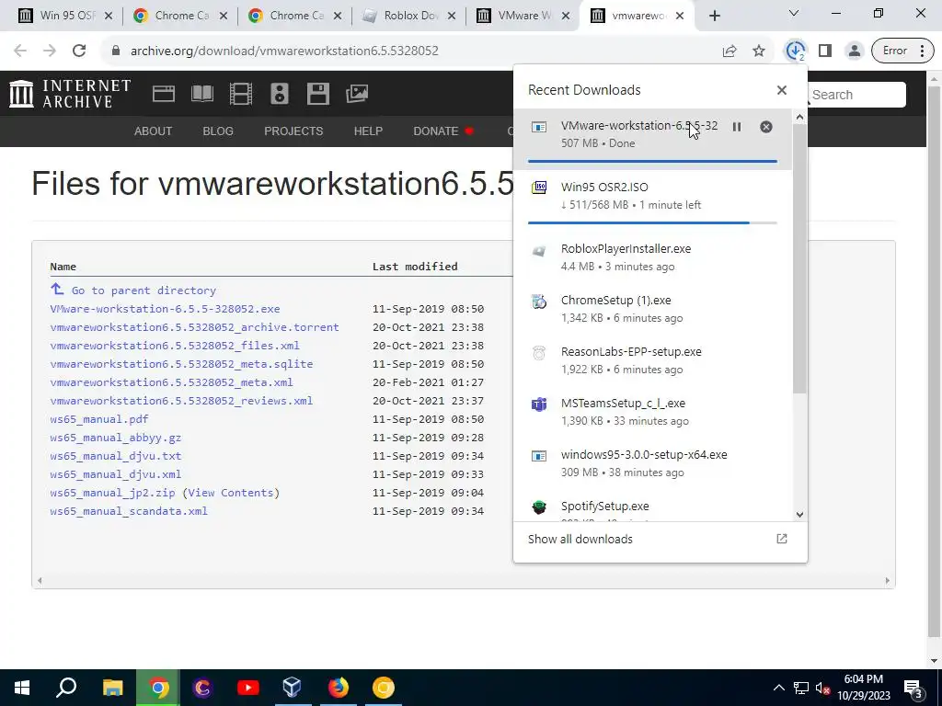
Task: Click the file listing right scroll arrow
Action: (x=888, y=581)
